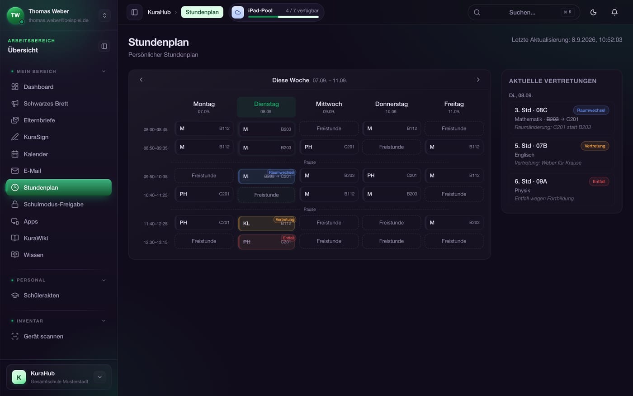The image size is (633, 396).
Task: Open the 5. Std 07B Vertretung card
Action: (x=562, y=154)
